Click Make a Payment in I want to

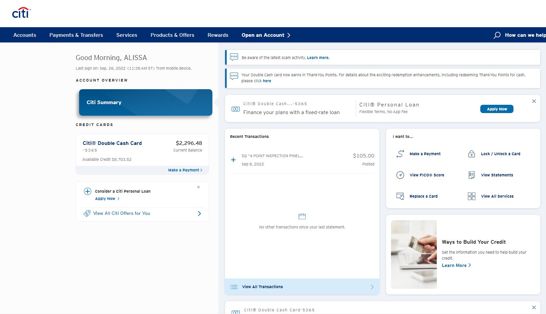tap(425, 154)
